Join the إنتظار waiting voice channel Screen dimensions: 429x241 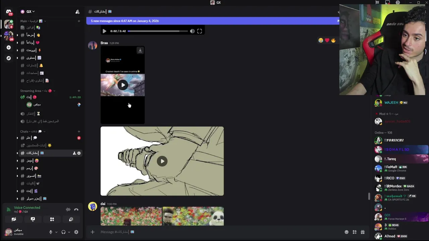pyautogui.click(x=50, y=113)
